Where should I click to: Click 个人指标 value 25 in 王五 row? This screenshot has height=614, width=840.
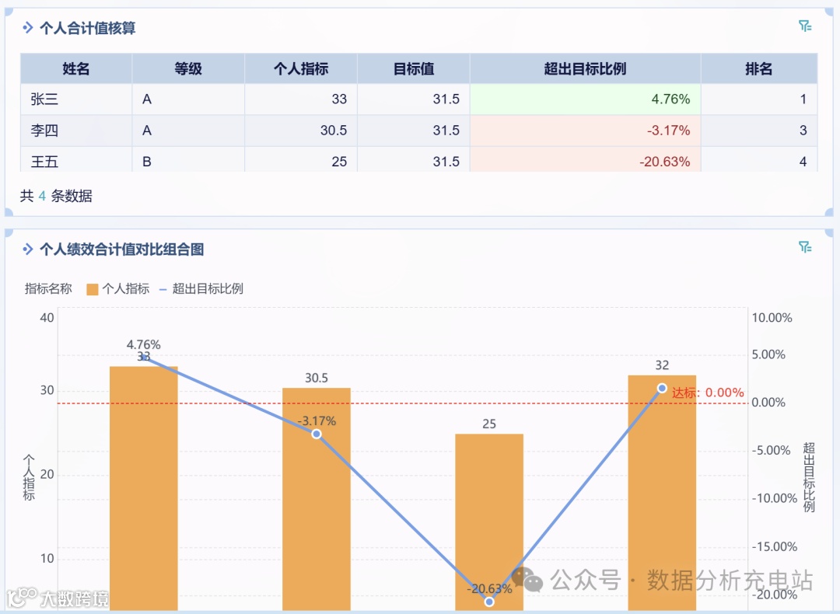coord(300,159)
